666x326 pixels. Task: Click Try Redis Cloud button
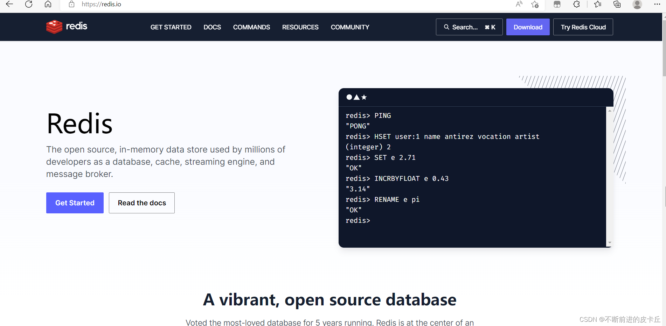[x=583, y=27]
